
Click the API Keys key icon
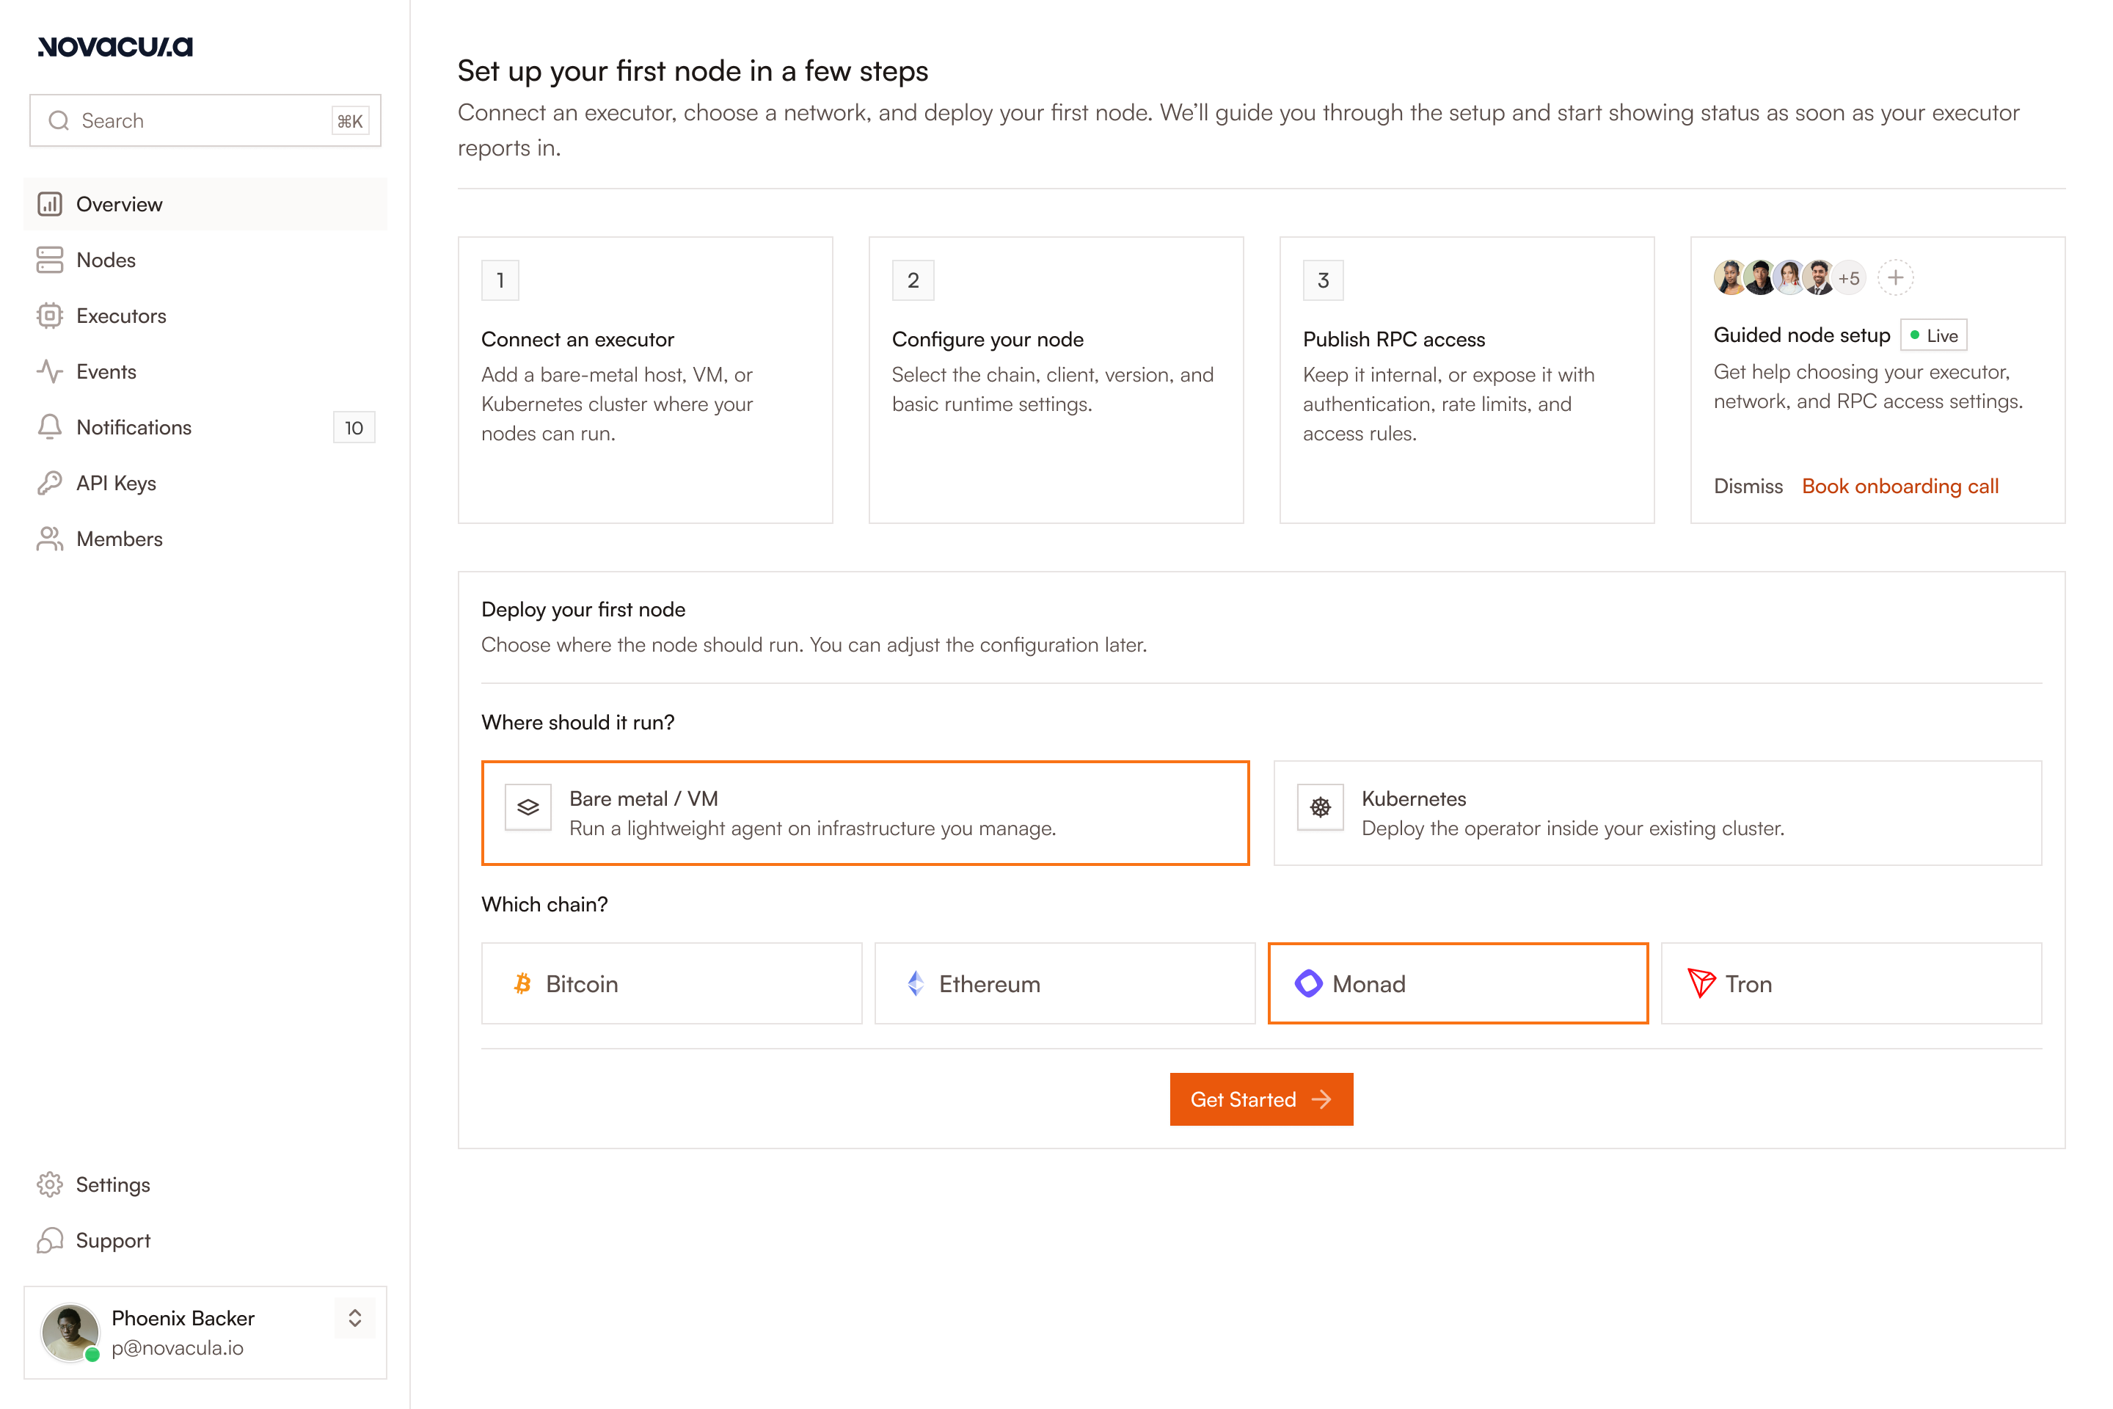click(x=49, y=483)
